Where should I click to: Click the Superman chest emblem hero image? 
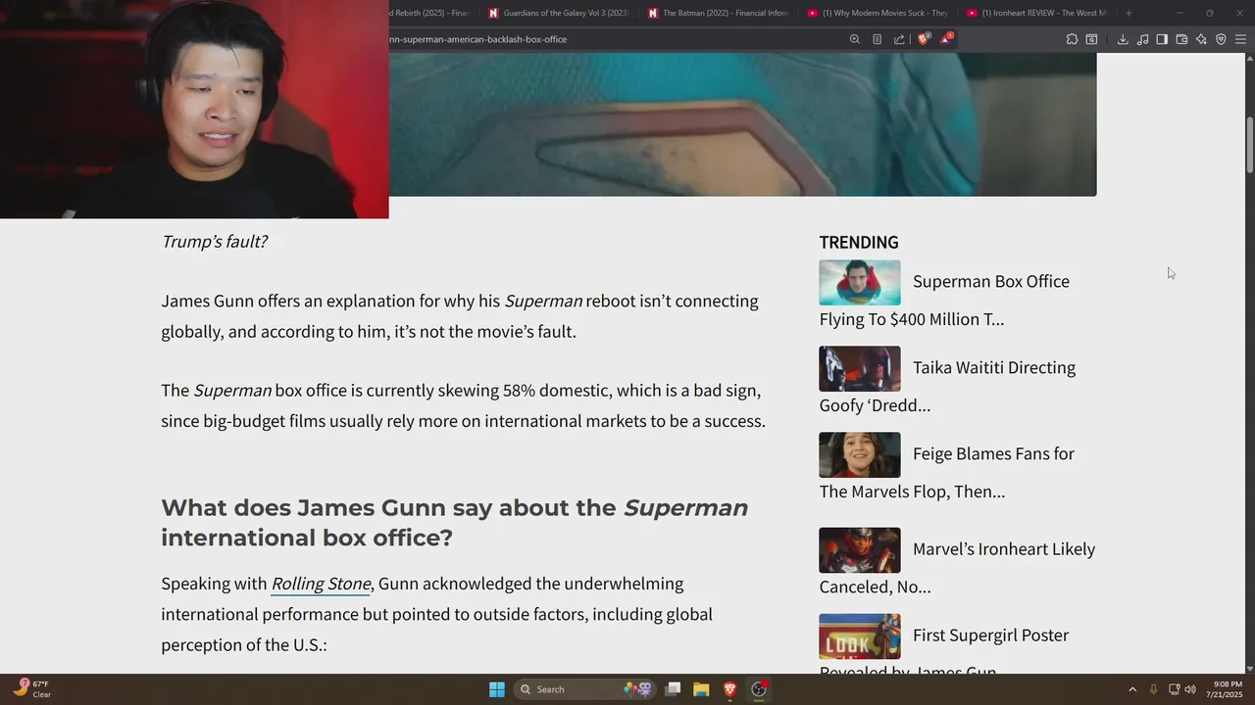pyautogui.click(x=742, y=124)
